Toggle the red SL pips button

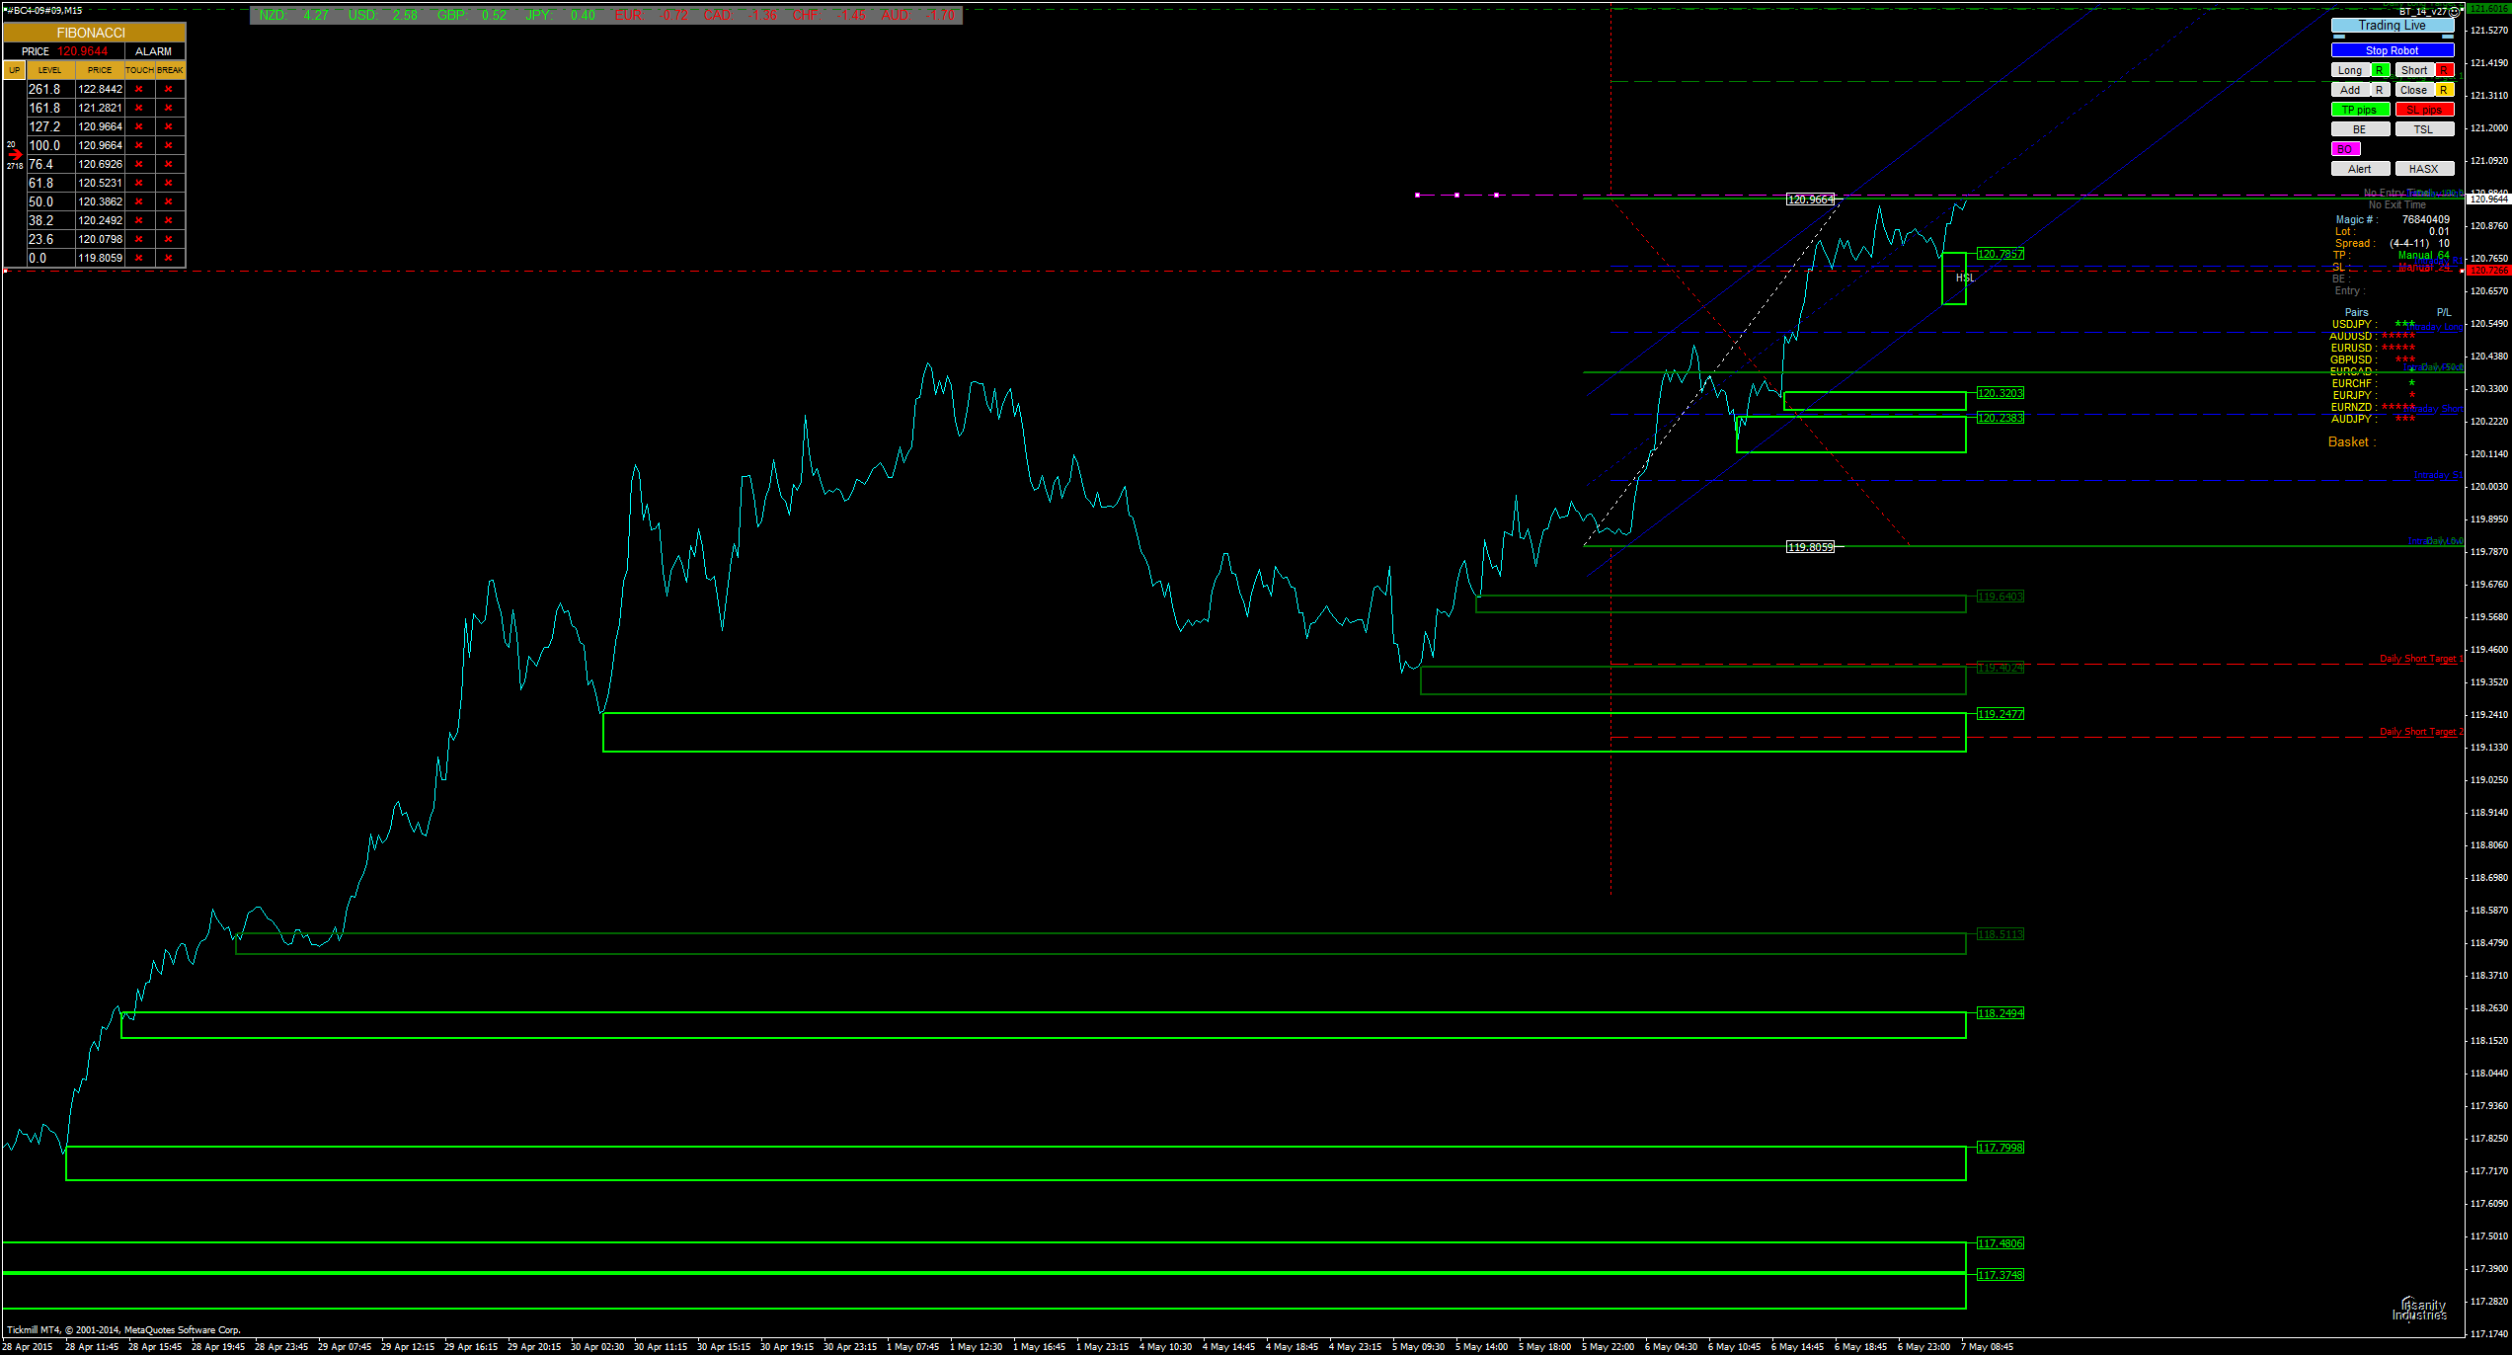click(2424, 110)
